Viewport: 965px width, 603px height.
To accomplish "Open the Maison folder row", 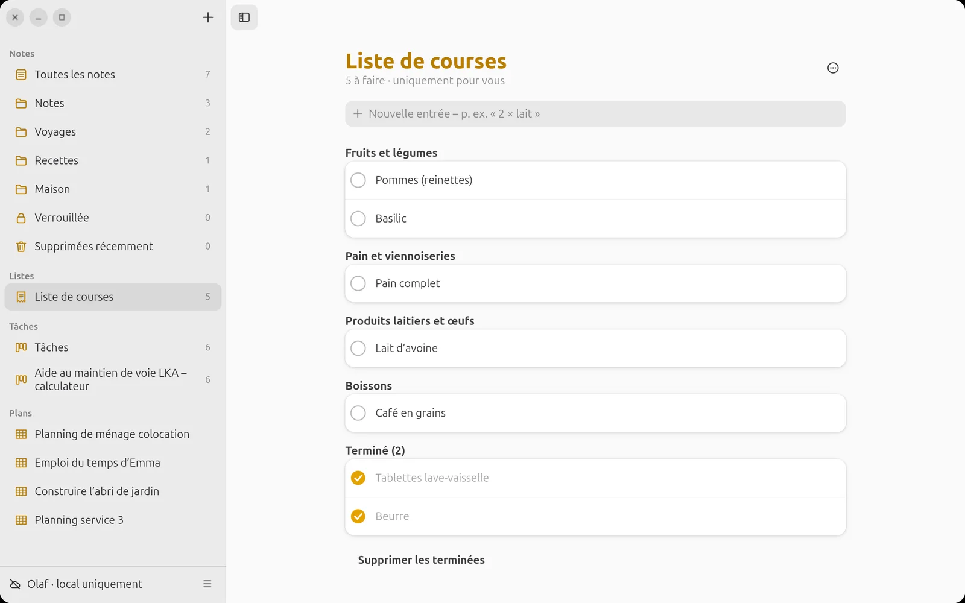I will pos(113,189).
